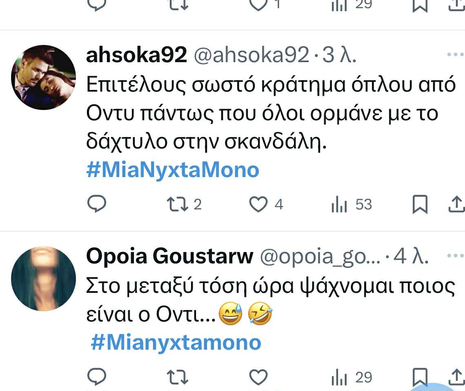Like Opoia Goustarw's tweet

[258, 377]
